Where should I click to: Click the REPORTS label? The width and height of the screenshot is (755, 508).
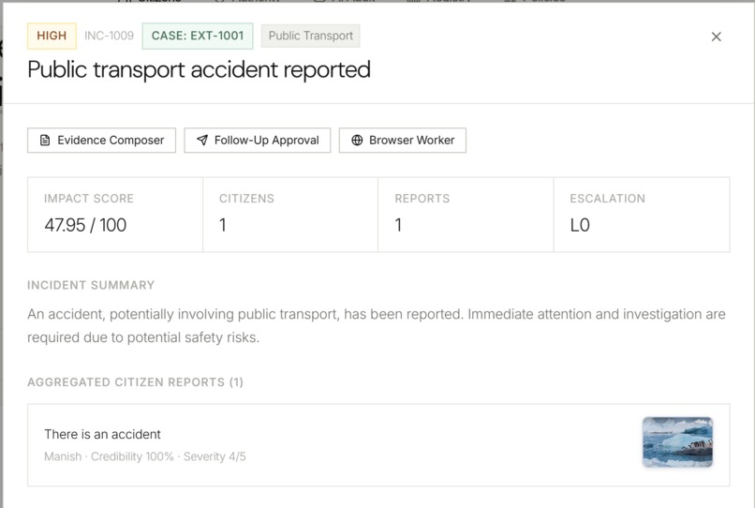(422, 199)
